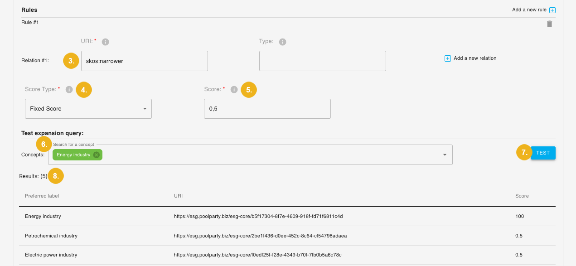Viewport: 576px width, 266px height.
Task: Click the info icon next to URI label
Action: (105, 42)
